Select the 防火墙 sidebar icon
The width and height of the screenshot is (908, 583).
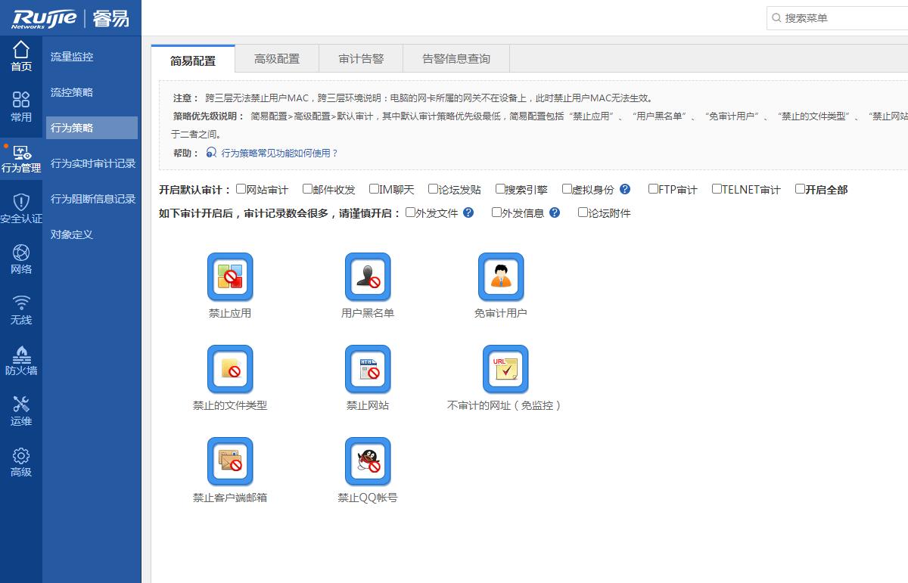[21, 362]
